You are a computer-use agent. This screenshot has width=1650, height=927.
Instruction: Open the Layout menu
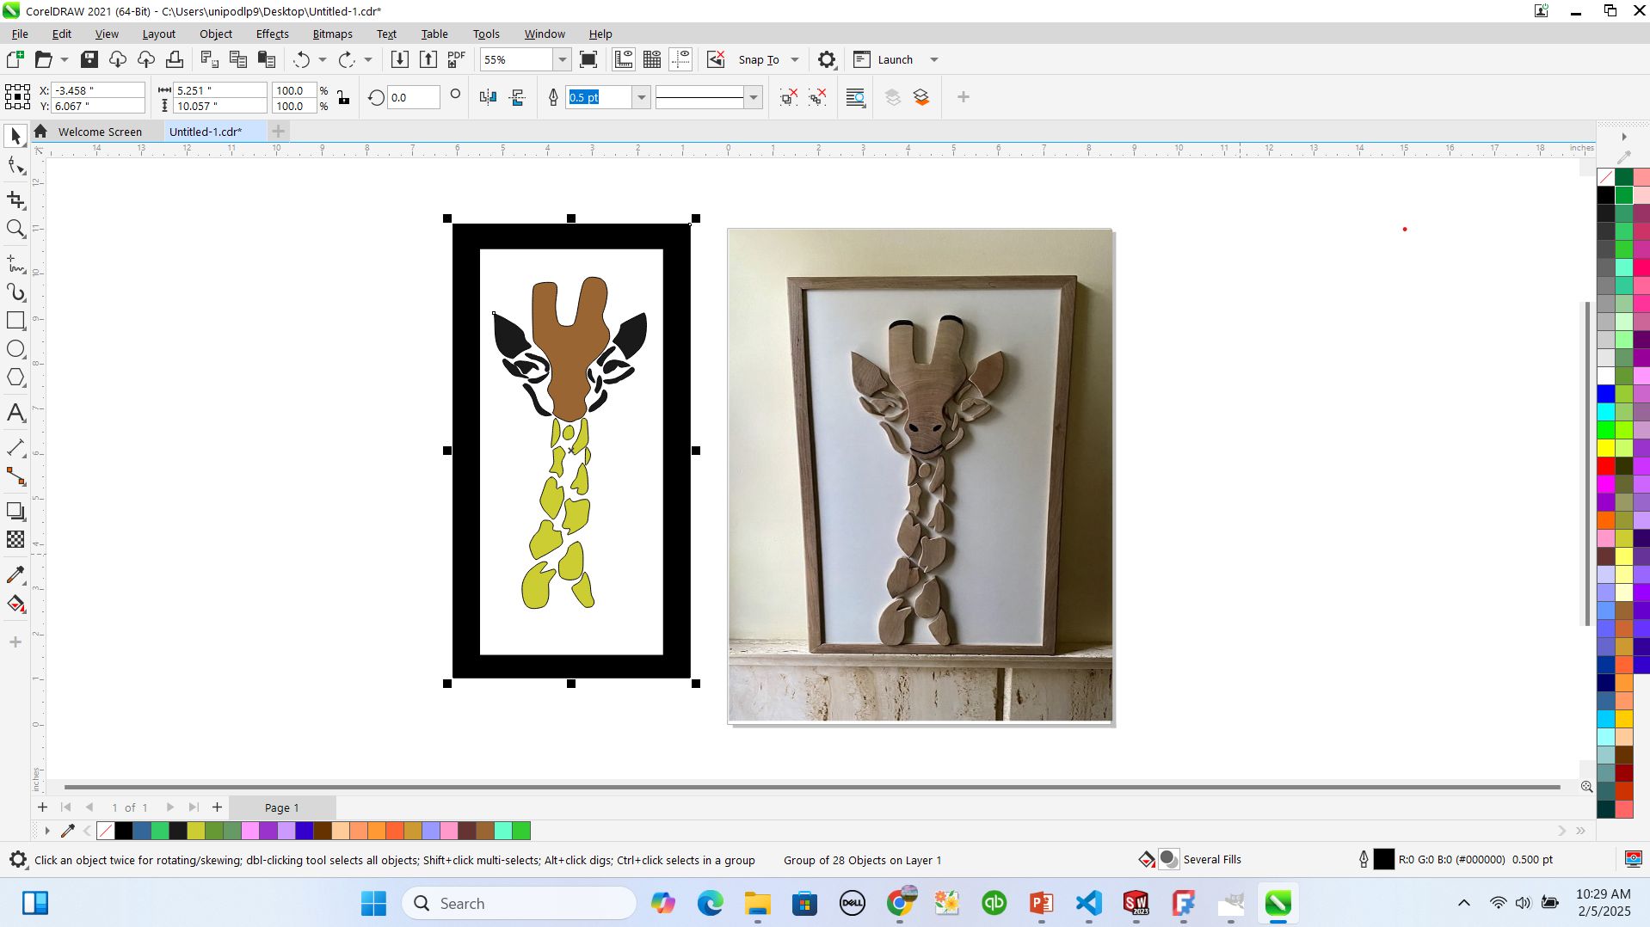158,34
